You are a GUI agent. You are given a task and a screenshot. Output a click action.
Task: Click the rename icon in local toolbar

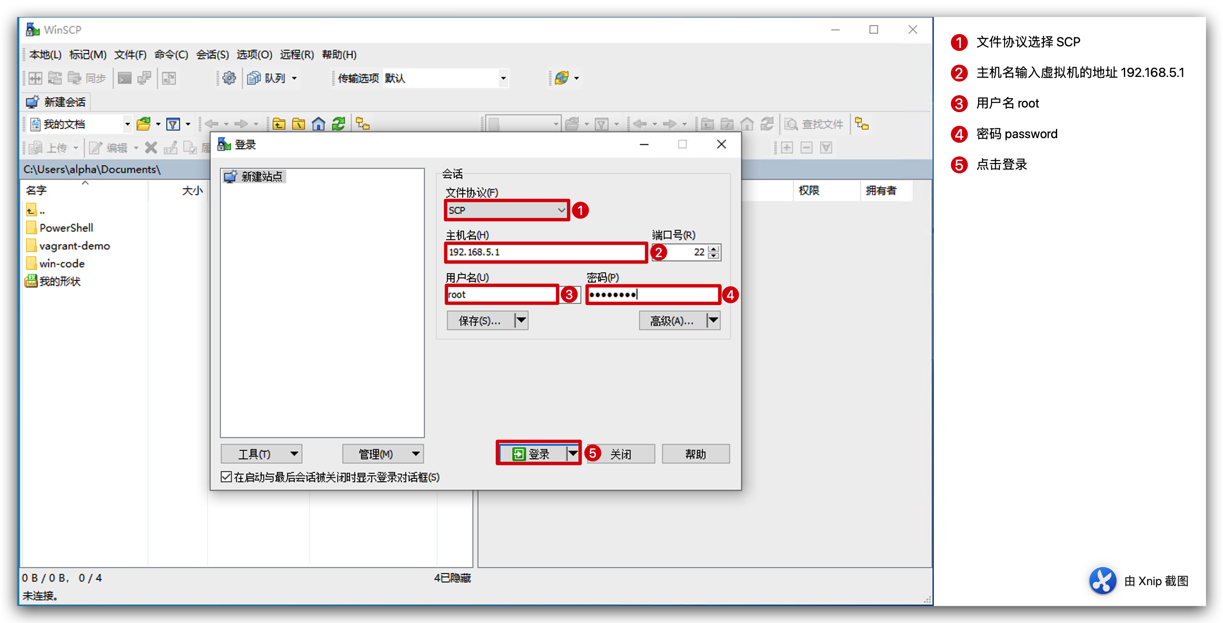171,148
